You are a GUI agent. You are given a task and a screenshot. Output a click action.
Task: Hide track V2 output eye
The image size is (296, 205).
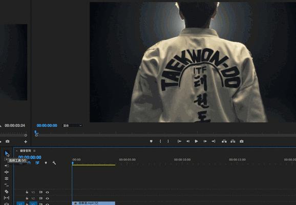(48, 198)
